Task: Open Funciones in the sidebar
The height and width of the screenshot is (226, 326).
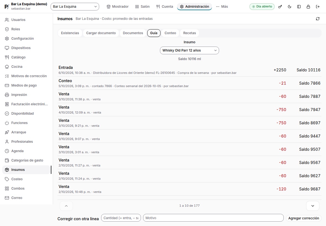Action: point(27,123)
